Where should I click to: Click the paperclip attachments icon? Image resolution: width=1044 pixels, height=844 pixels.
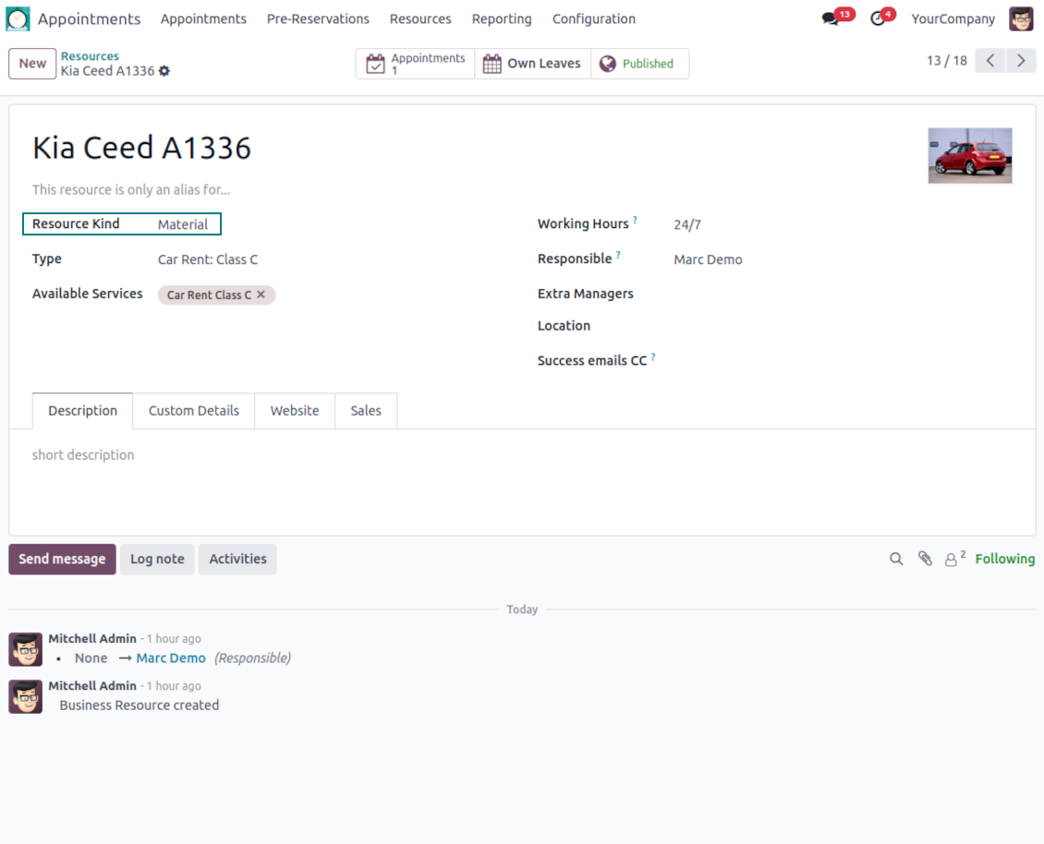[x=925, y=559]
